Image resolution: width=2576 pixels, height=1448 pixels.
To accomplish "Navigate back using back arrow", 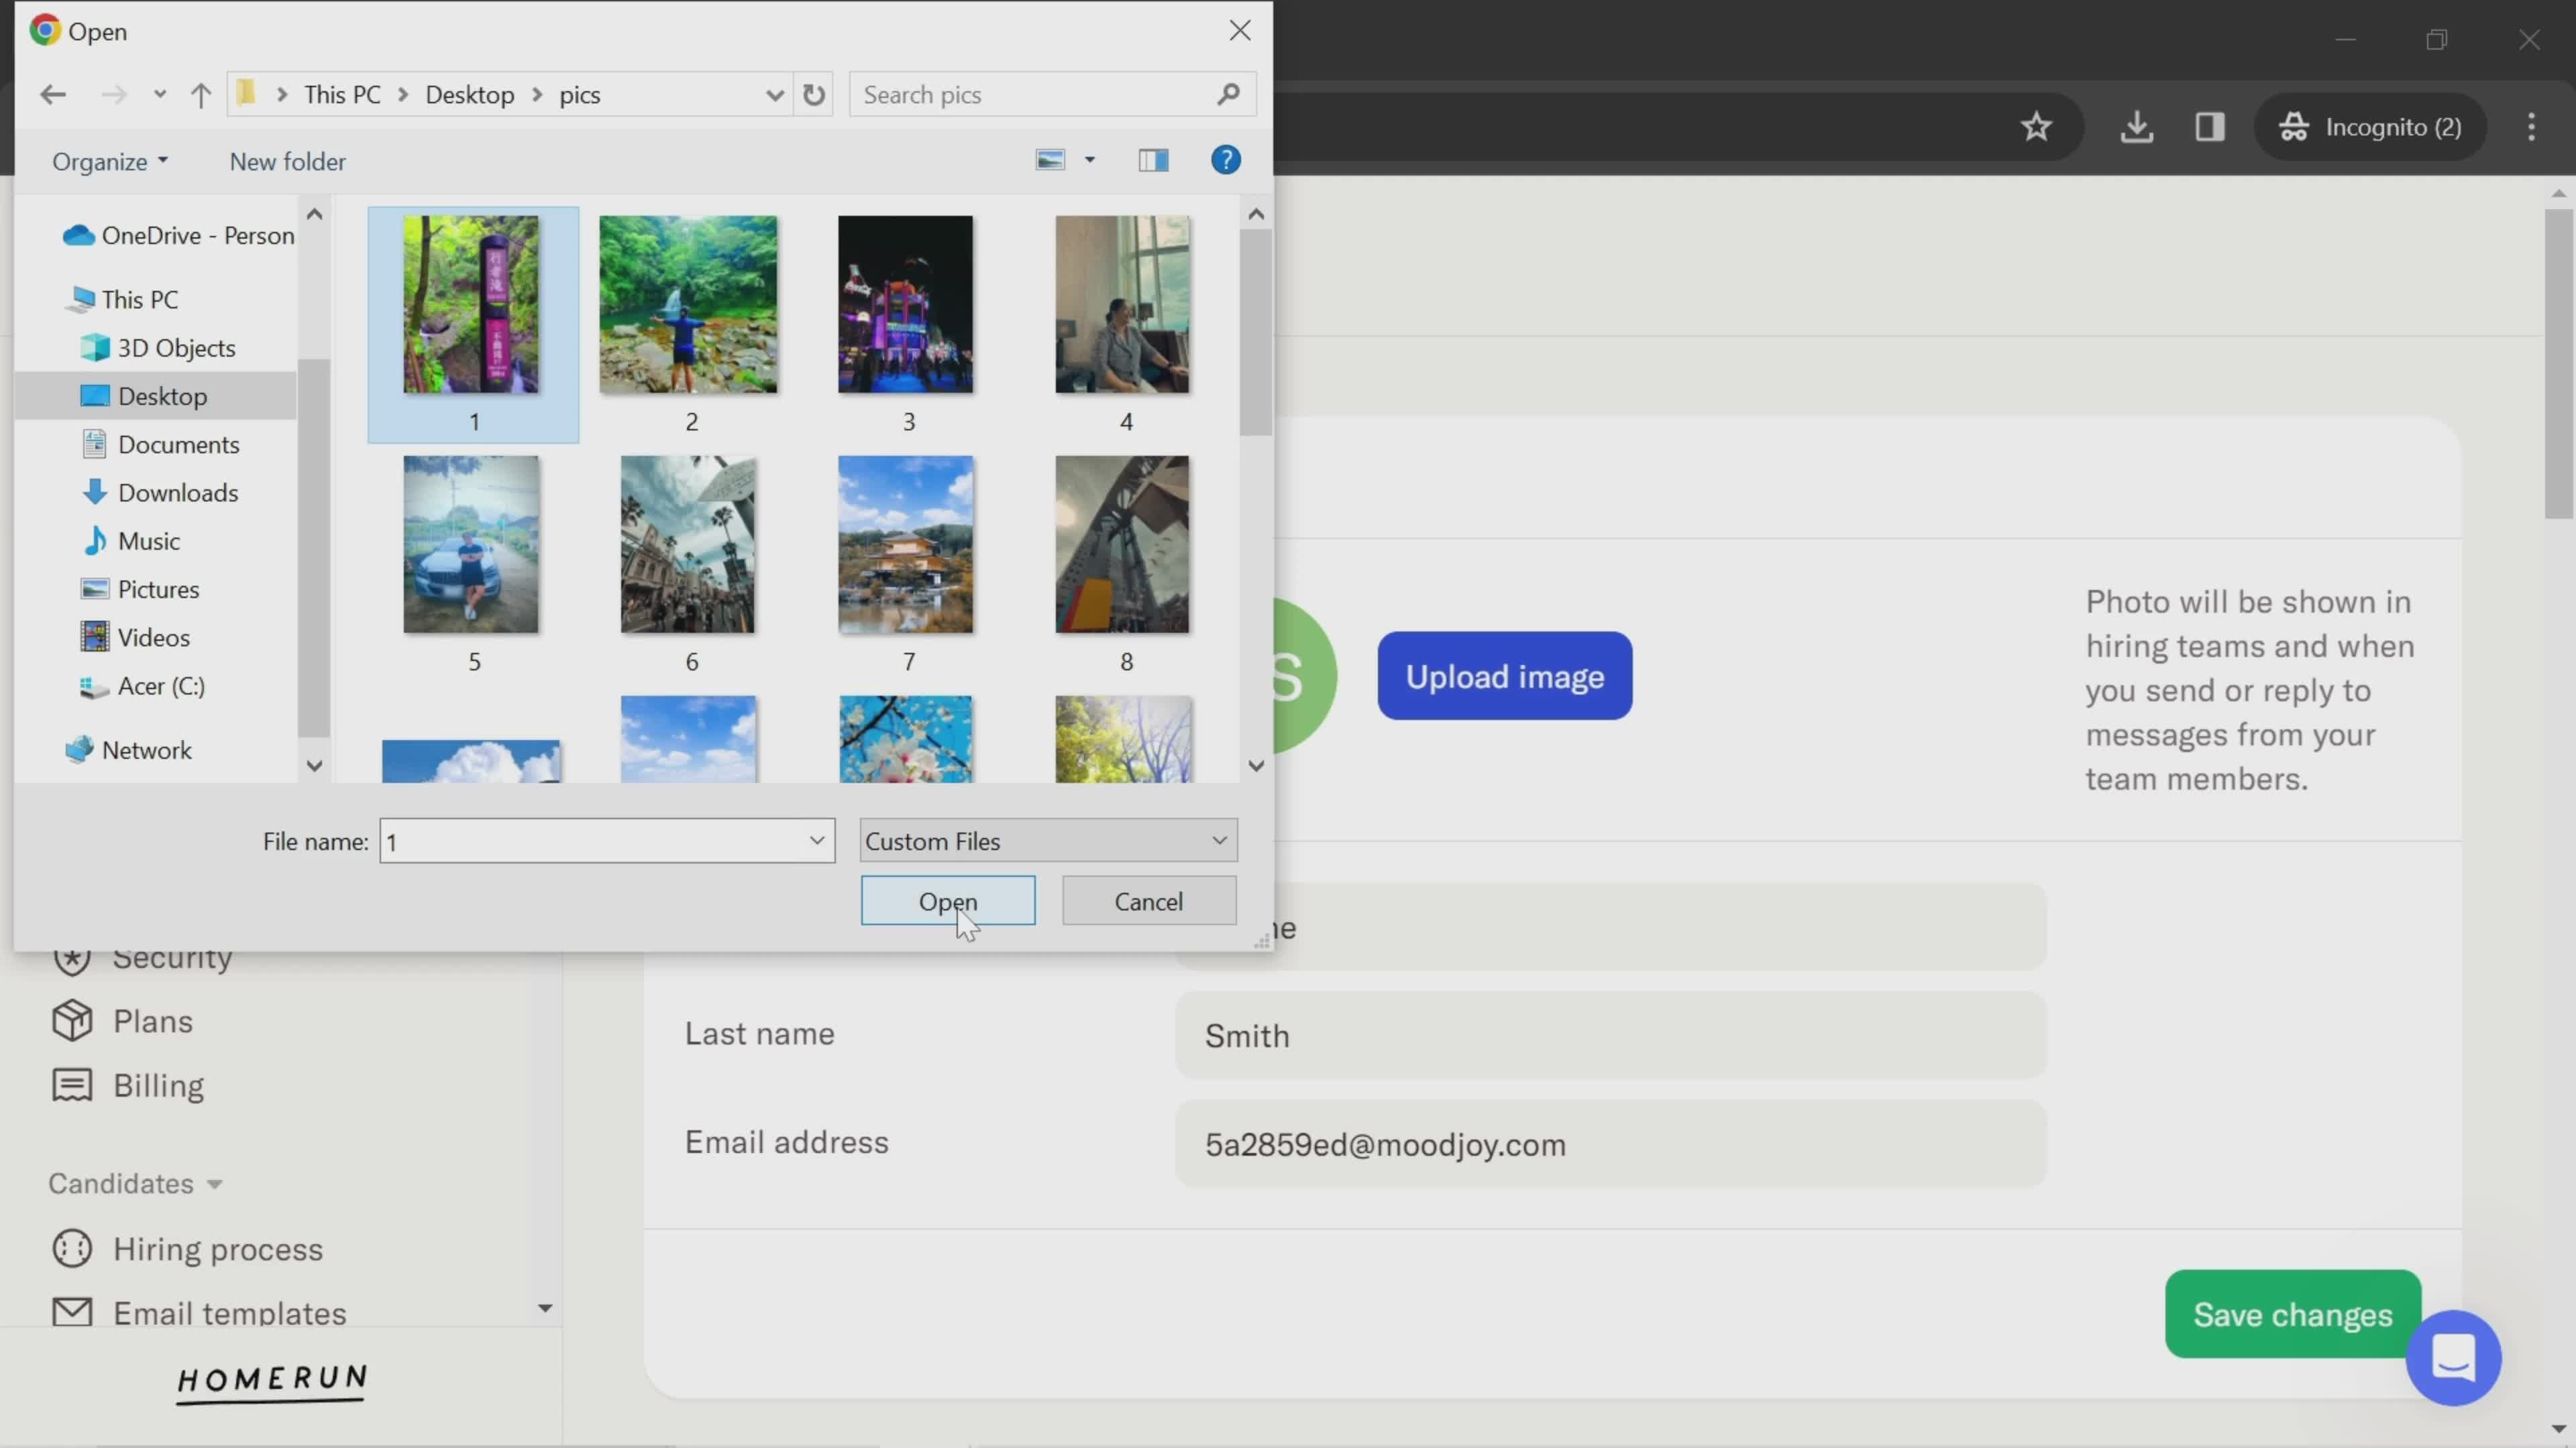I will coord(53,94).
